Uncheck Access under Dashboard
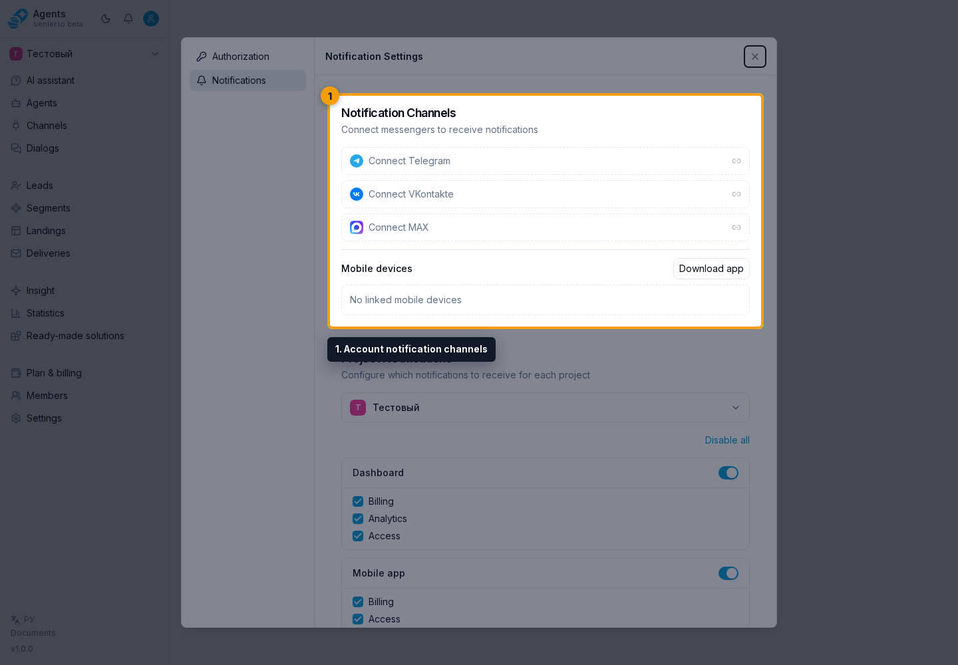The image size is (958, 665). (x=358, y=536)
